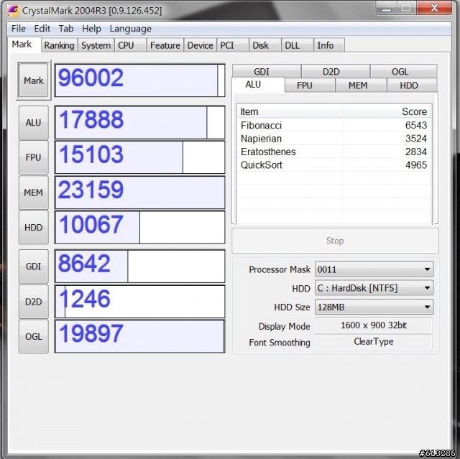Run the OGL benchmark button
Image resolution: width=460 pixels, height=459 pixels.
[x=34, y=336]
